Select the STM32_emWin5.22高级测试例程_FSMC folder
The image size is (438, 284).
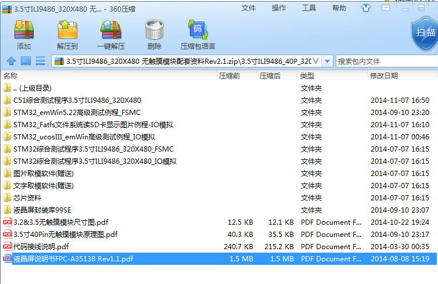point(77,112)
